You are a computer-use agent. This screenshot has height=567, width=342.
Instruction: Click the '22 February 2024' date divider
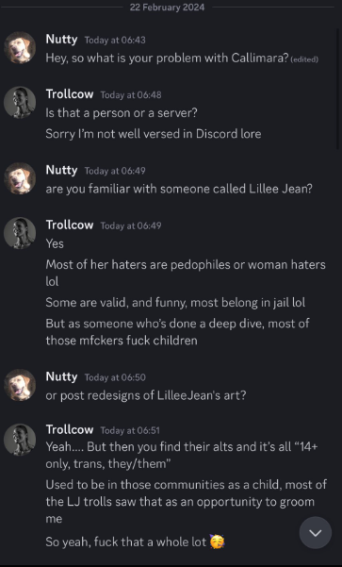pos(167,7)
